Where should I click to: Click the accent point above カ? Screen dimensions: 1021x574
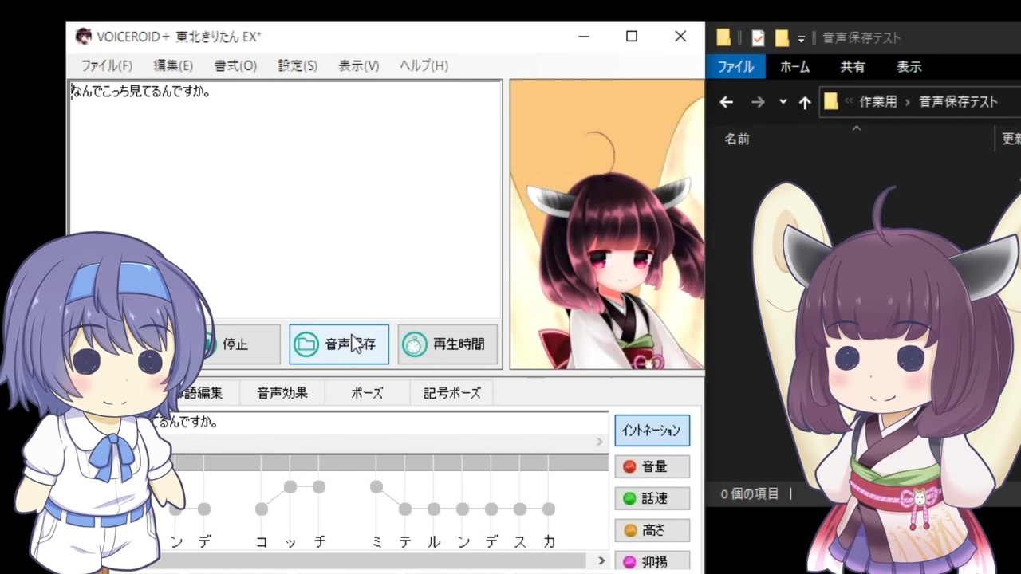(x=549, y=509)
